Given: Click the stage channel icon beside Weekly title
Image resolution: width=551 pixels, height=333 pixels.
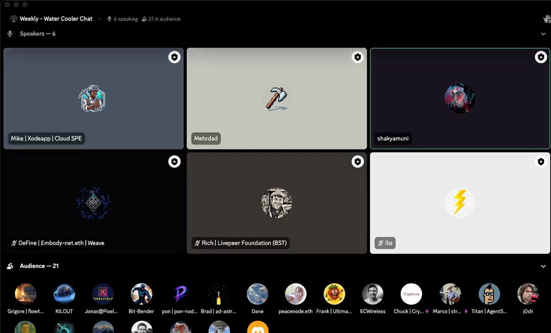Looking at the screenshot, I should pyautogui.click(x=14, y=19).
